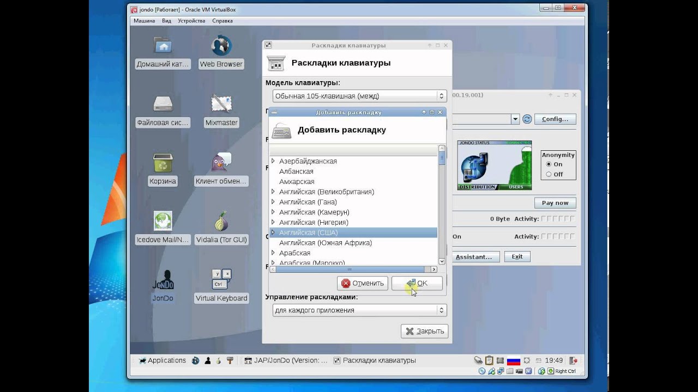The image size is (698, 392).
Task: Click the JonDo status image panel
Action: [x=495, y=165]
